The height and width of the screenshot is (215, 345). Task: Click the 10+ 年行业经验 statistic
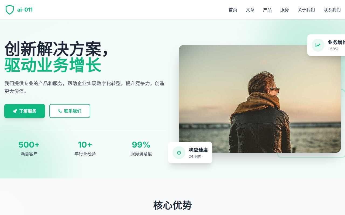point(85,148)
